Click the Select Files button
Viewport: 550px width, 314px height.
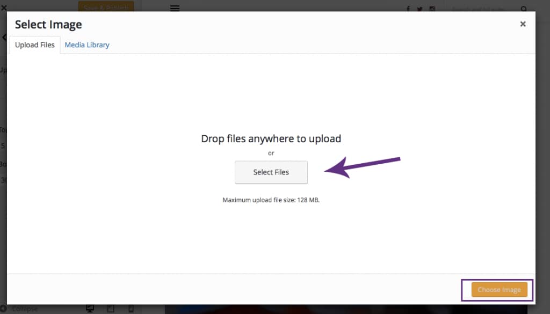(271, 172)
